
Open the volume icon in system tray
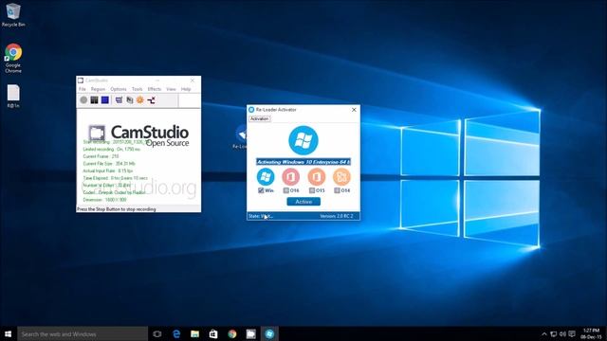562,334
